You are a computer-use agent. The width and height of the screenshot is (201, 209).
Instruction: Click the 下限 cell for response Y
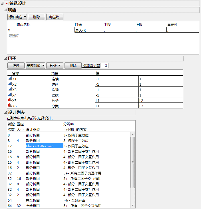119,30
